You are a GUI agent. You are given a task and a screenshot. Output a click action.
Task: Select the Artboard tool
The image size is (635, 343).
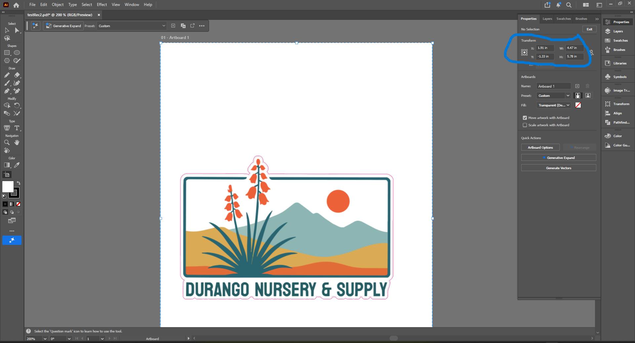tap(7, 174)
